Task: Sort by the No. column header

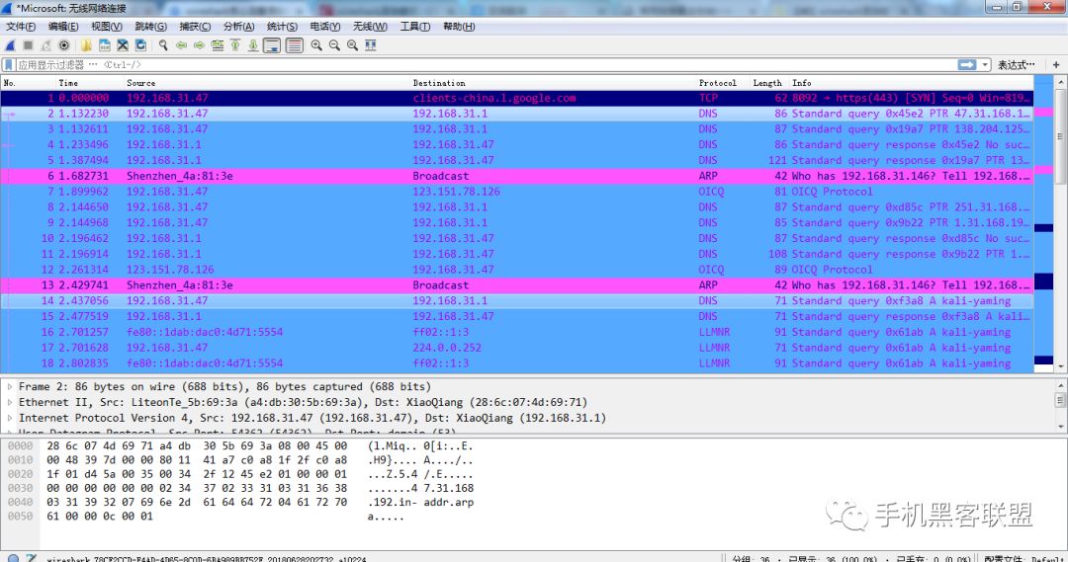Action: pyautogui.click(x=28, y=83)
